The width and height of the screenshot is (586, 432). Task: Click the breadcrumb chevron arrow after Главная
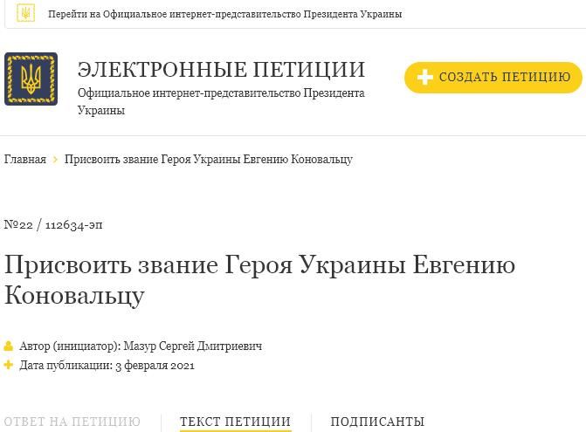55,160
